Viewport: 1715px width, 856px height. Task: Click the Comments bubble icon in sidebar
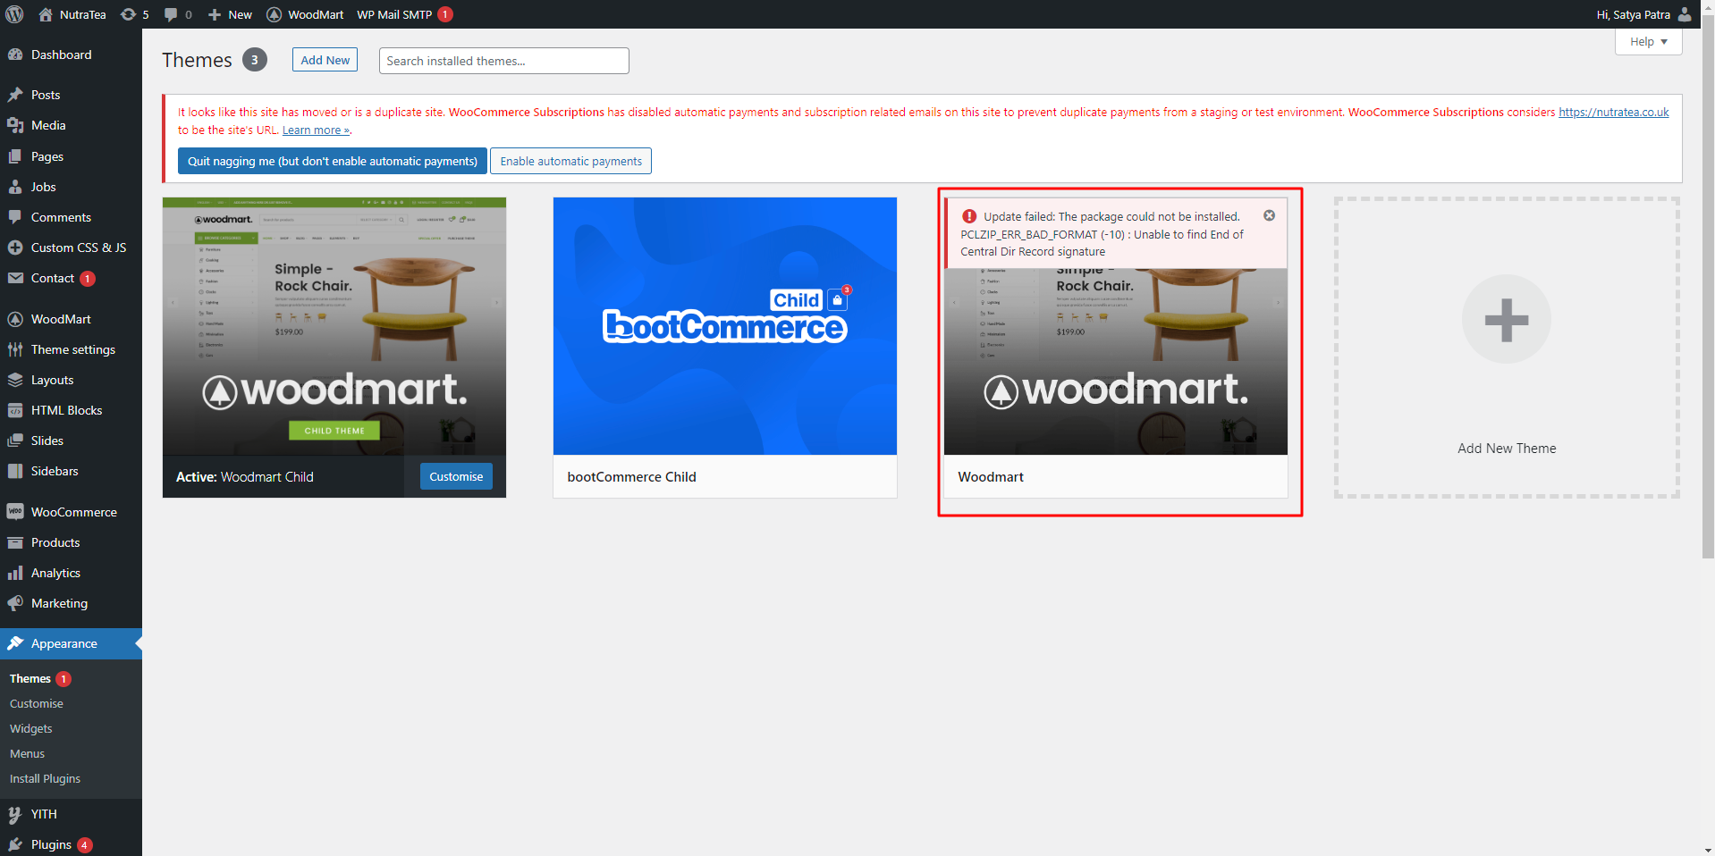click(15, 217)
